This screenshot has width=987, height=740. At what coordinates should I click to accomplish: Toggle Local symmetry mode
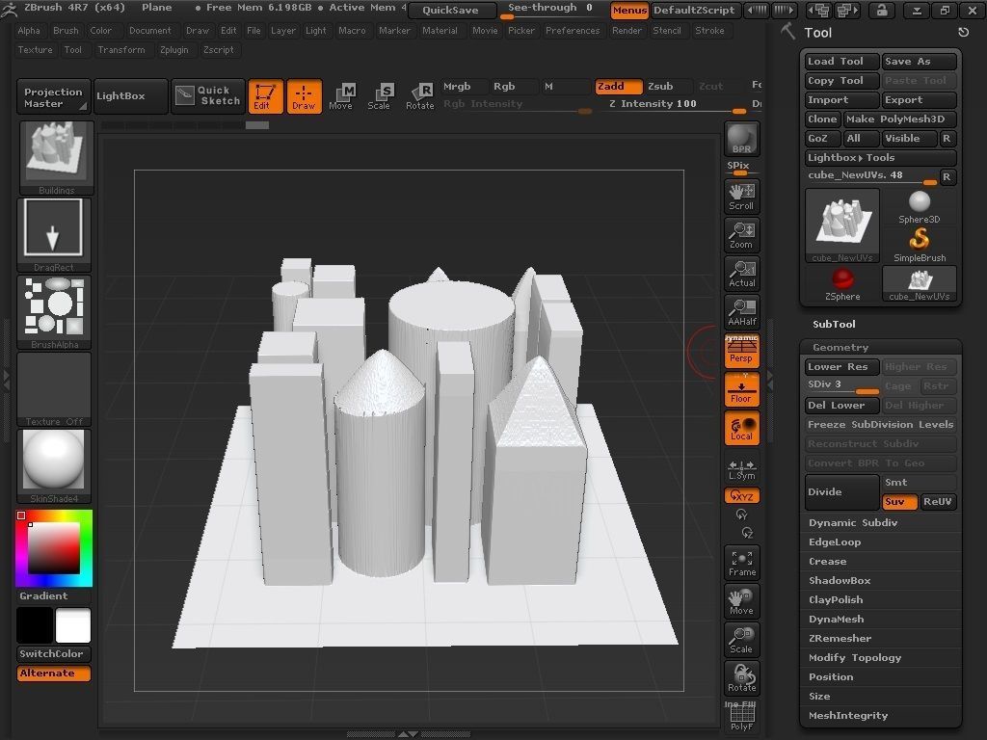[x=741, y=428]
